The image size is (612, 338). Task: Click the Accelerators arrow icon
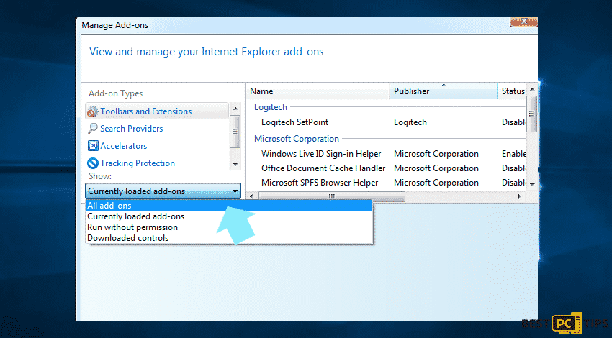[93, 146]
